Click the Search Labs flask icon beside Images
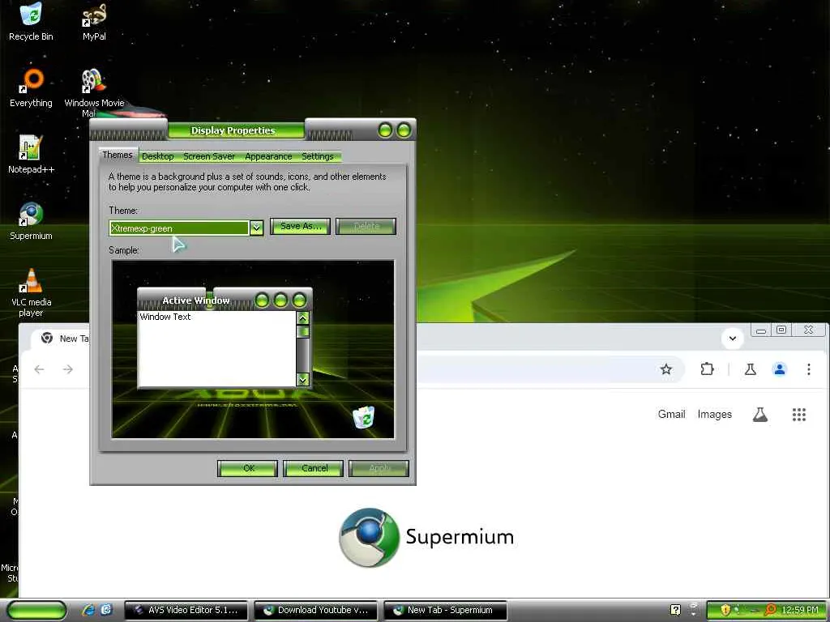 pos(760,415)
